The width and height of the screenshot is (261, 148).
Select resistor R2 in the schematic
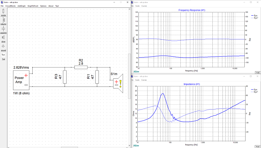[x=81, y=67]
